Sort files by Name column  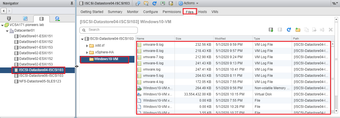coord(155,38)
